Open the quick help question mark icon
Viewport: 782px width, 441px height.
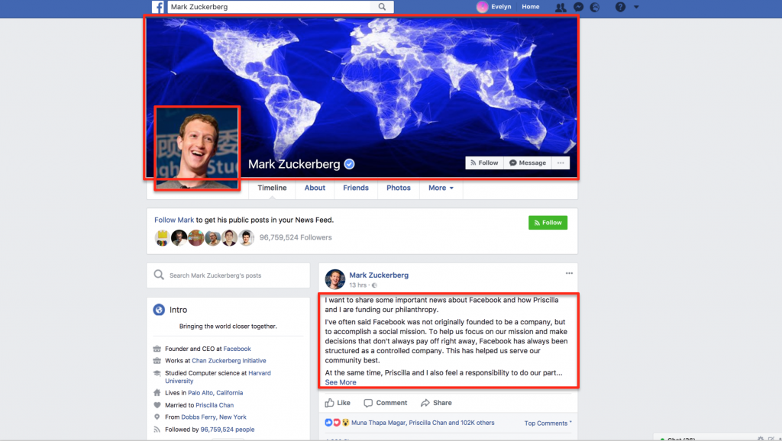[x=620, y=7]
